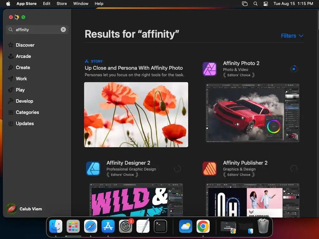Screen dimensions: 319x239
Task: Open the Trash in the Dock
Action: (263, 226)
